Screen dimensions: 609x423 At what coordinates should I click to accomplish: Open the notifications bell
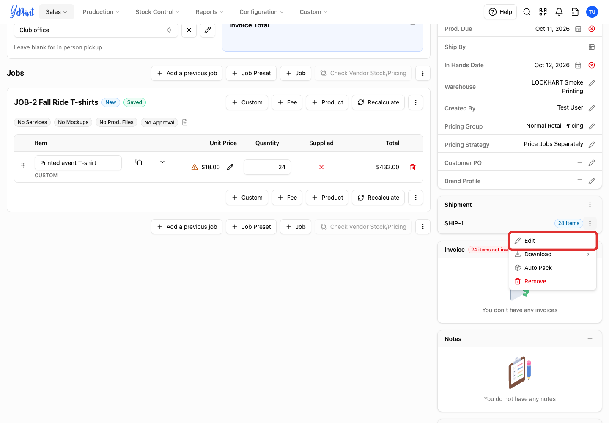pos(559,12)
